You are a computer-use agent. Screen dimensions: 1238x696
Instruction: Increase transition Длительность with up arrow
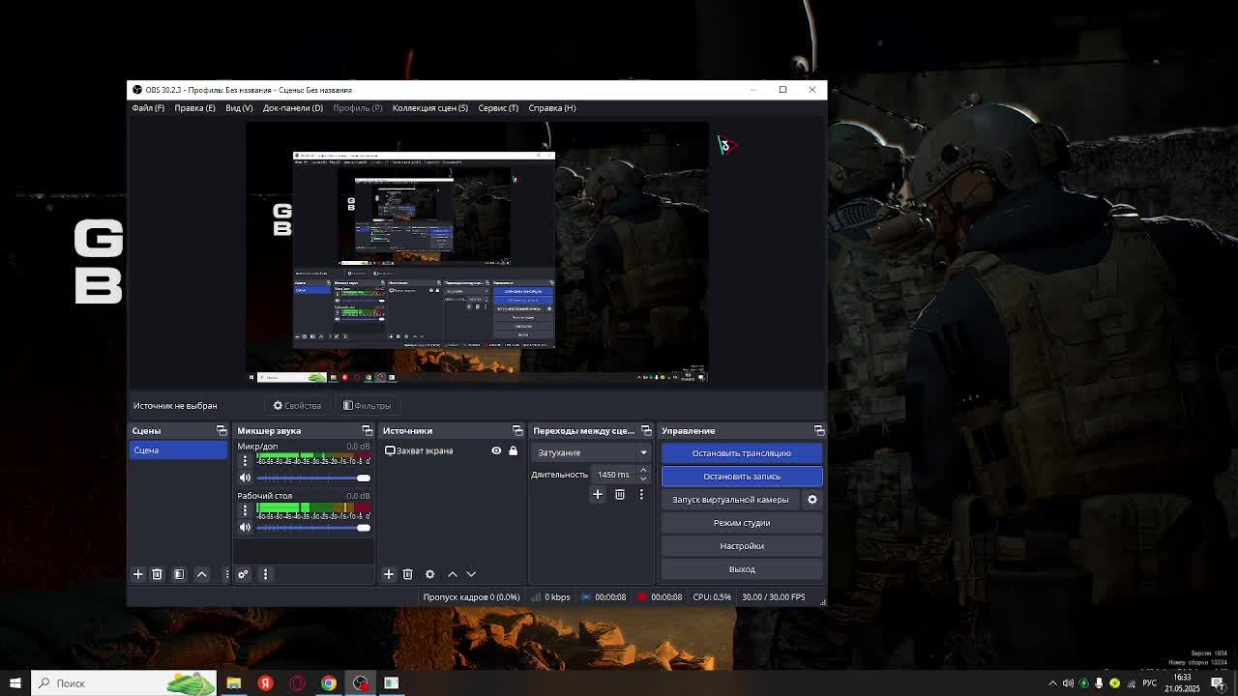(x=643, y=470)
